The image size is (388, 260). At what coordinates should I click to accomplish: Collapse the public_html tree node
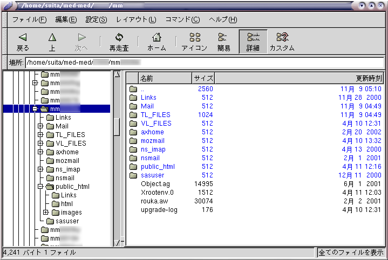click(40, 187)
